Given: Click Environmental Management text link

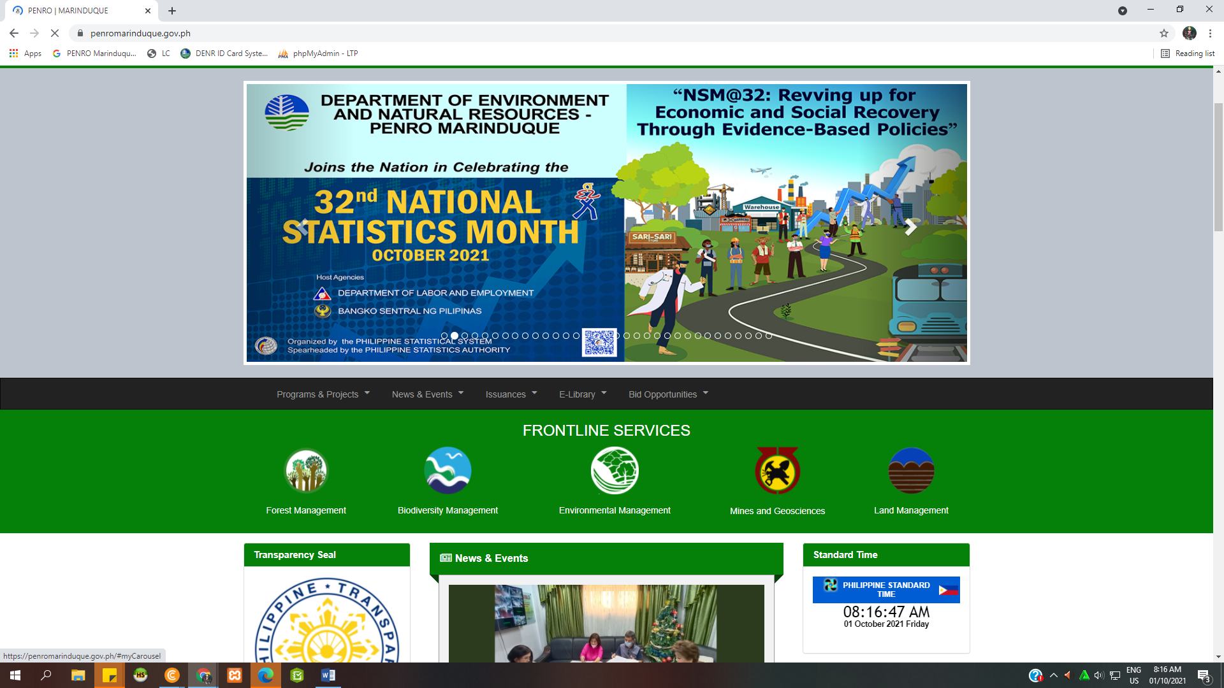Looking at the screenshot, I should [615, 510].
